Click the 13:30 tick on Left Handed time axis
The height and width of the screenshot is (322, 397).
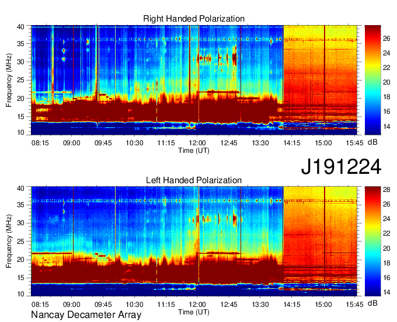pos(260,304)
